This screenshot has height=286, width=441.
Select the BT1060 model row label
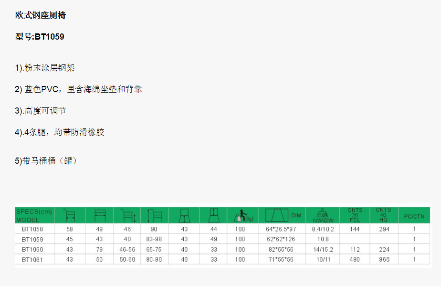pos(32,249)
